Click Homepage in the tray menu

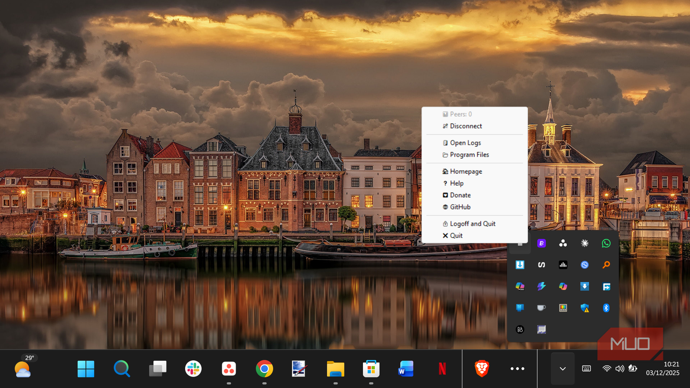pyautogui.click(x=466, y=171)
